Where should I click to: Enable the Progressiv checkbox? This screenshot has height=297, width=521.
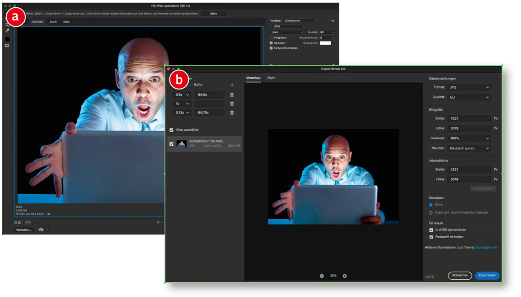click(x=271, y=37)
